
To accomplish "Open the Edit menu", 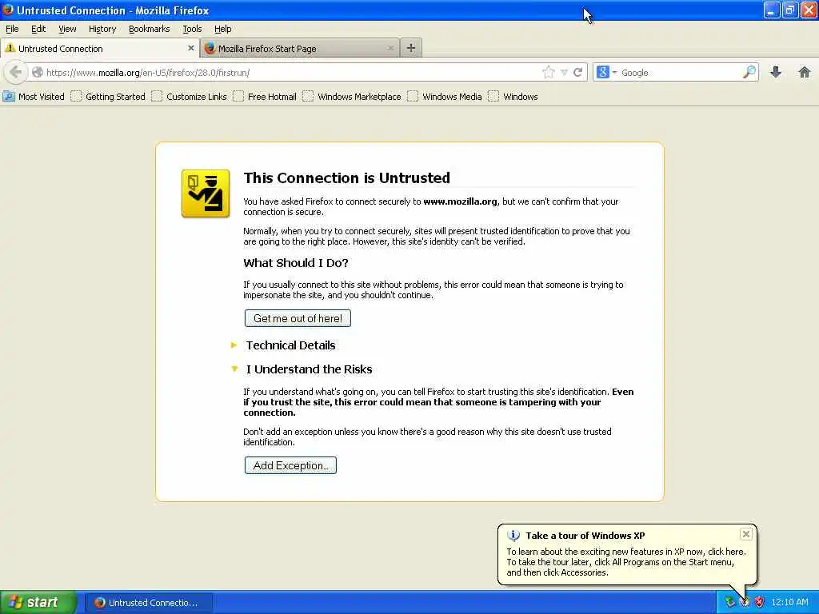I will (x=38, y=29).
